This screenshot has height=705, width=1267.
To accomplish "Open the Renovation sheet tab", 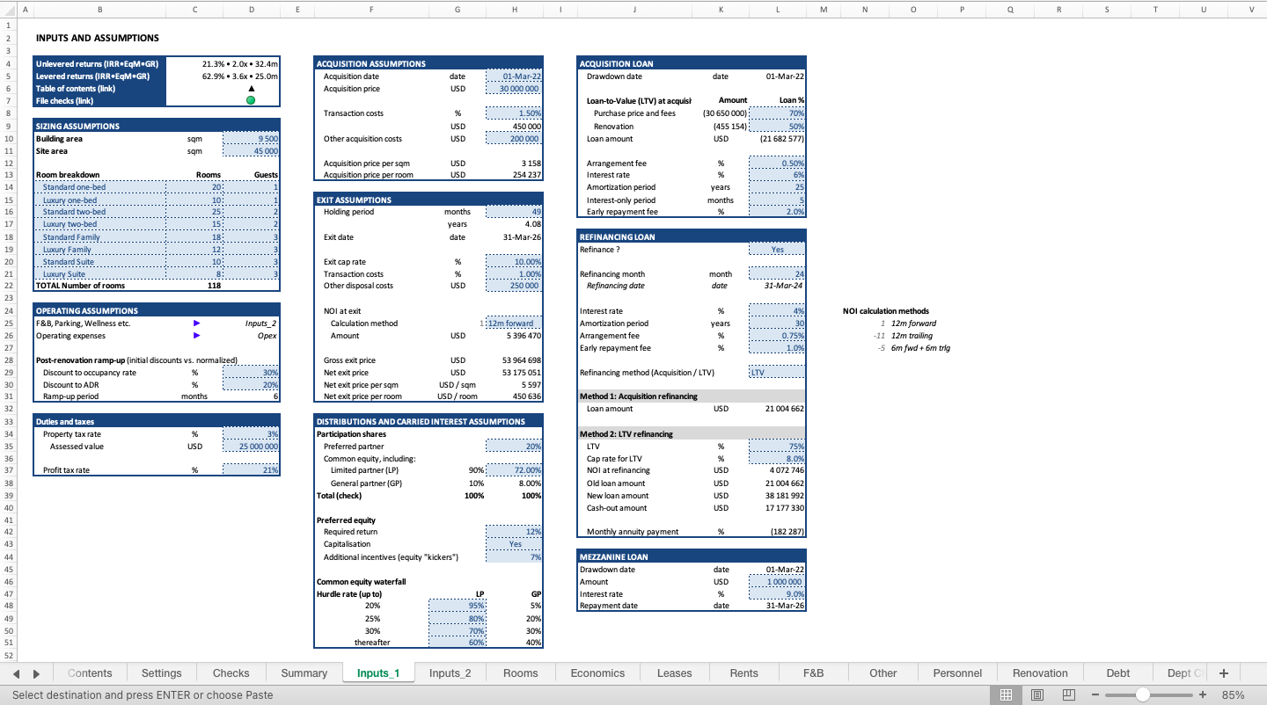I will coord(1041,673).
